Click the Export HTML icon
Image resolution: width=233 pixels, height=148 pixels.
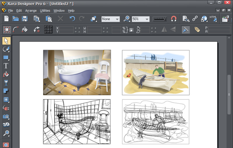(x=213, y=19)
